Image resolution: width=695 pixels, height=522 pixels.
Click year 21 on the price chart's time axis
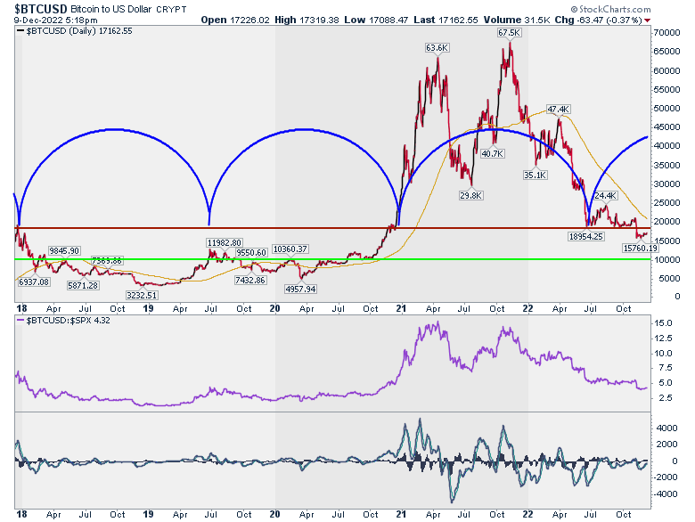pos(401,308)
